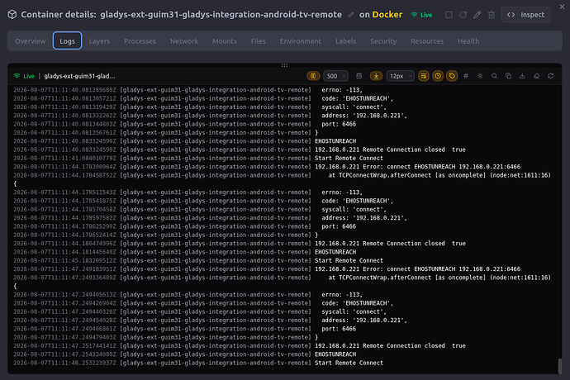Rename container pencil icon after name
570x380 pixels.
[x=351, y=15]
